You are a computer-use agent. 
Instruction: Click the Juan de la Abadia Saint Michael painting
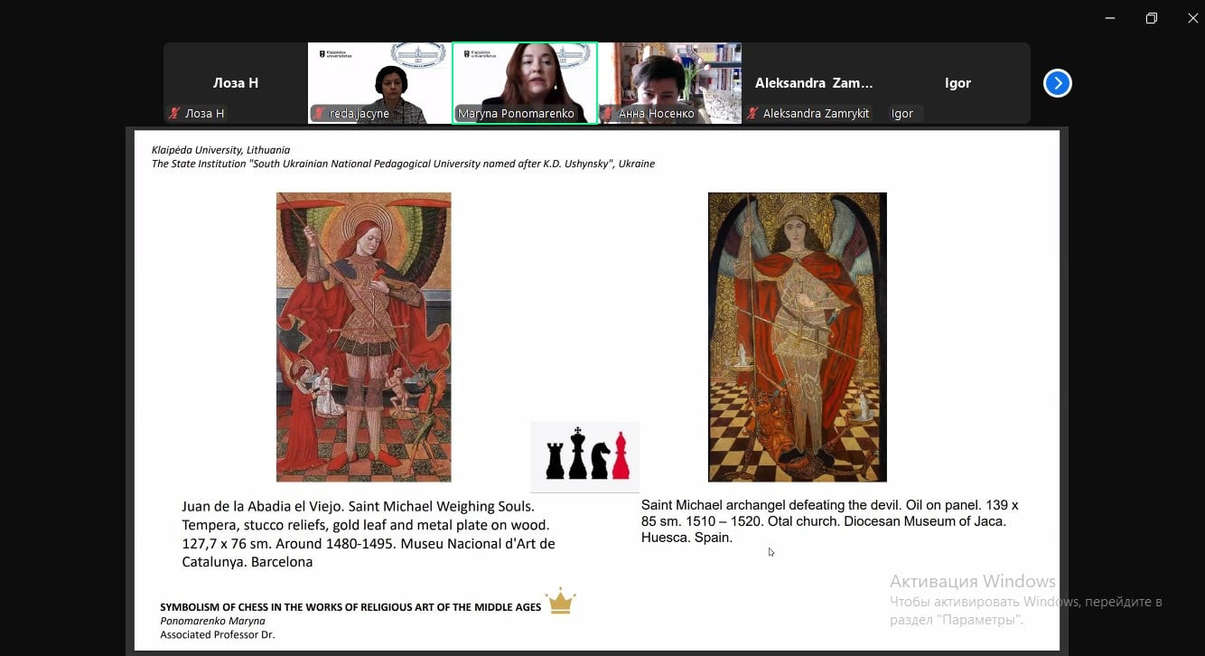tap(363, 337)
